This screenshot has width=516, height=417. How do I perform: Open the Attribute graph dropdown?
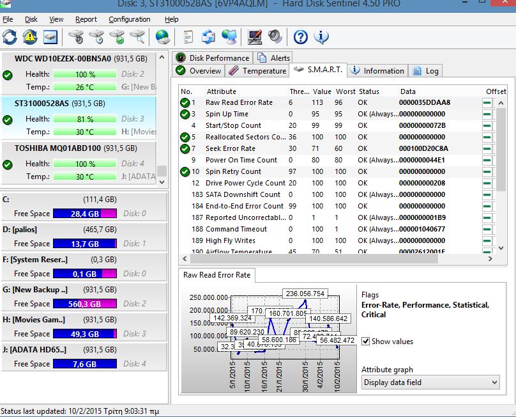click(x=430, y=382)
